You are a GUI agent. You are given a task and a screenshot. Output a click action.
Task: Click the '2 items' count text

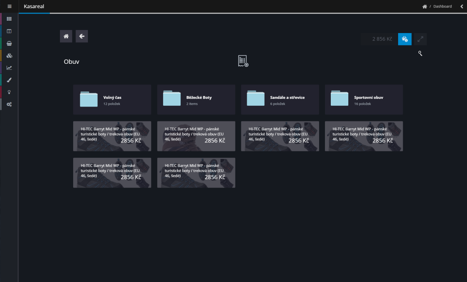[x=192, y=104]
